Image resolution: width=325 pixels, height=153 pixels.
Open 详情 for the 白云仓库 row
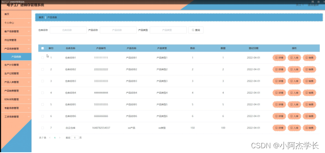coord(279,128)
